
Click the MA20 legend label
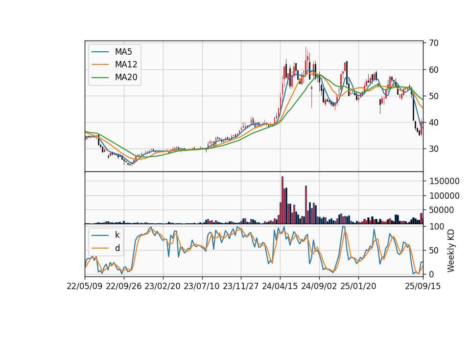(126, 77)
